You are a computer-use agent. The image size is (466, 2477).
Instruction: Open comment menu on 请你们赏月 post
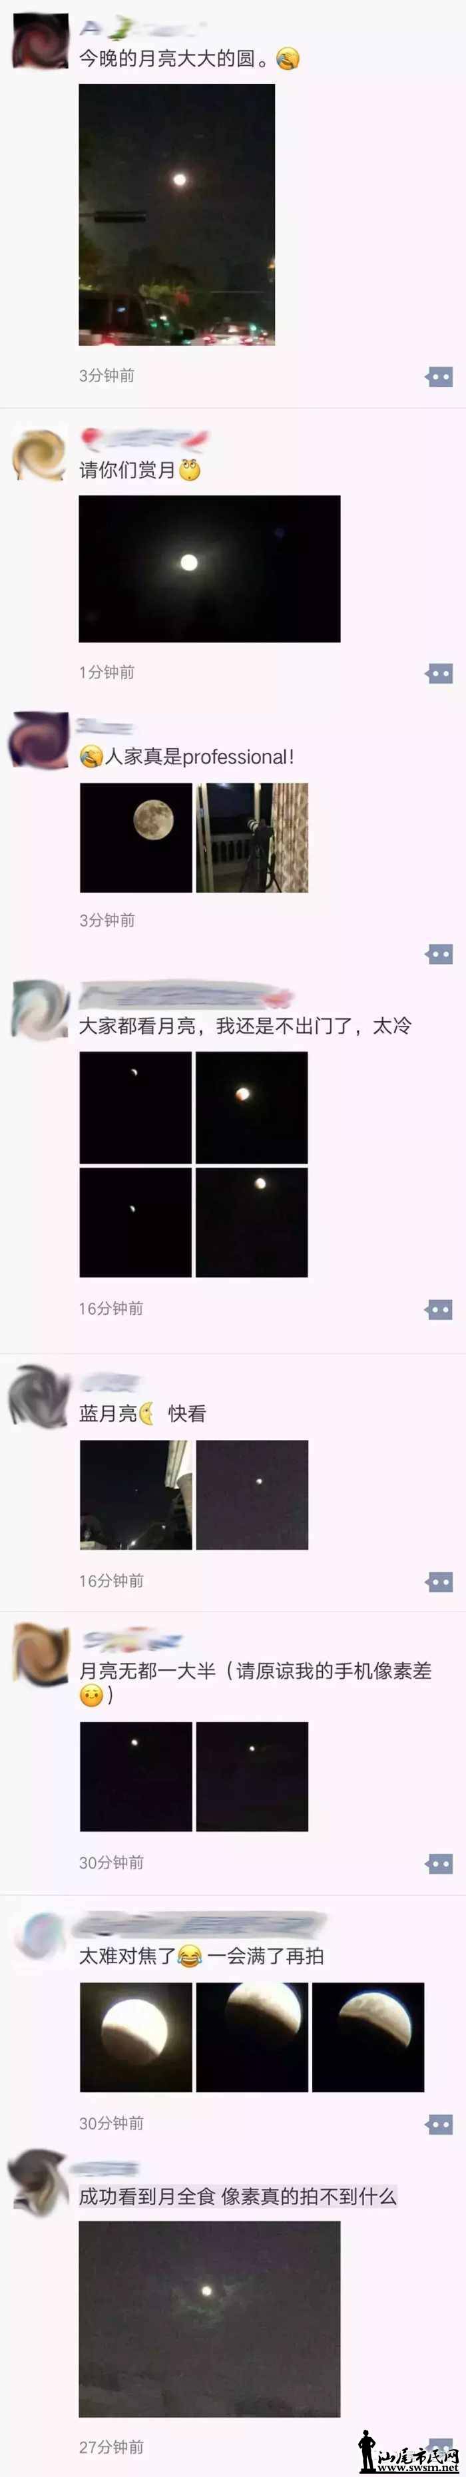coord(439,673)
